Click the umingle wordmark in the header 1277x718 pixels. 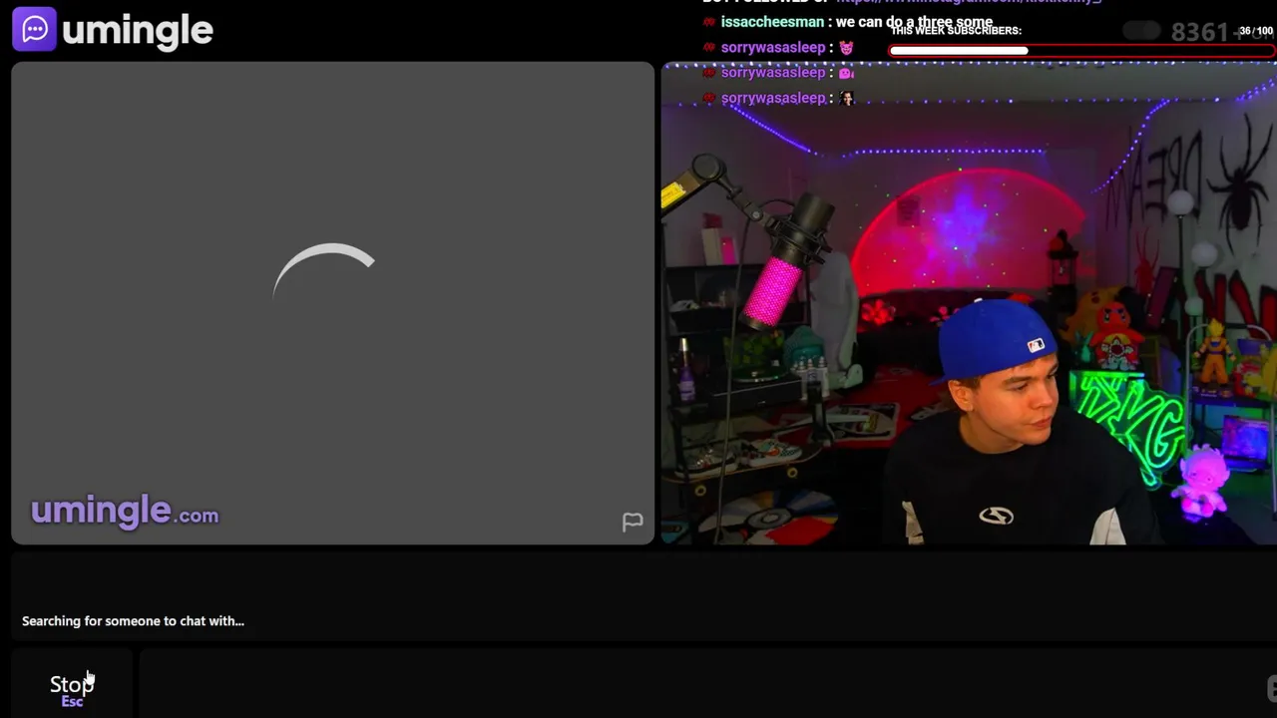pos(138,30)
